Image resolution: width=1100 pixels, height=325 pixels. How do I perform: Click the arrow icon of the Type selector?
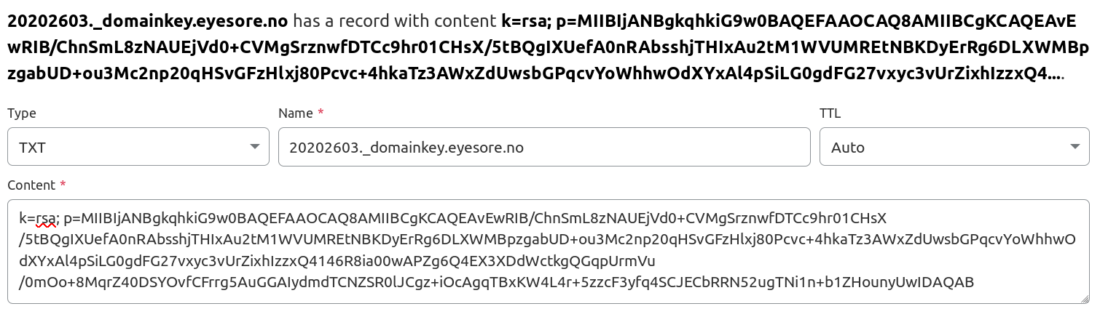click(x=254, y=147)
